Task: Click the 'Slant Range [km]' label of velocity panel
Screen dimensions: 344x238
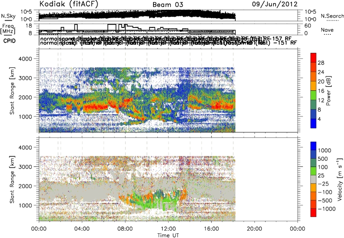Action: pyautogui.click(x=12, y=180)
